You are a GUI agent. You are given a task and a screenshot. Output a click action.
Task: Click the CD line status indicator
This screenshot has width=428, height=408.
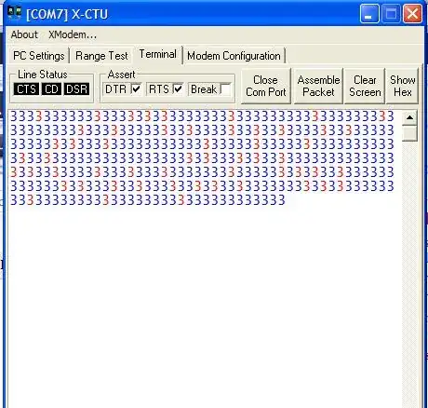51,89
